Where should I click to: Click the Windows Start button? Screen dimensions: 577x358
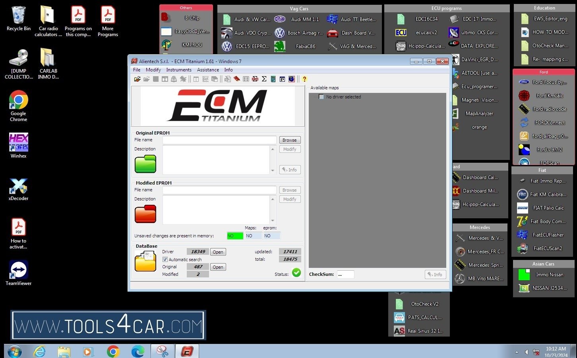coord(15,351)
